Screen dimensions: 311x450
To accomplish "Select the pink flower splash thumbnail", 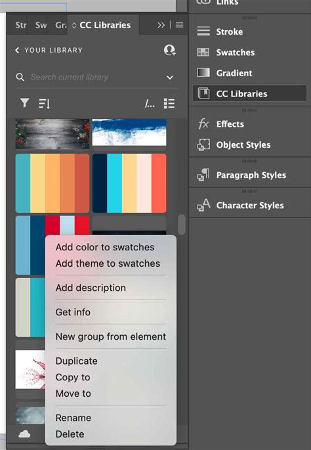I will point(30,369).
